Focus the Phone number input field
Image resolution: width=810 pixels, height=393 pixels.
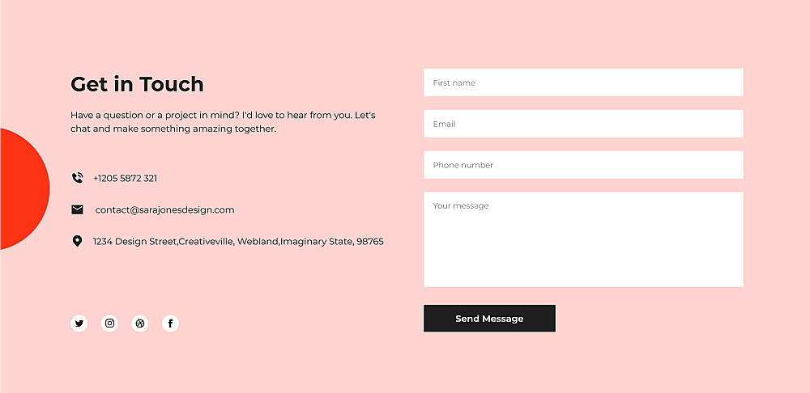[x=583, y=165]
